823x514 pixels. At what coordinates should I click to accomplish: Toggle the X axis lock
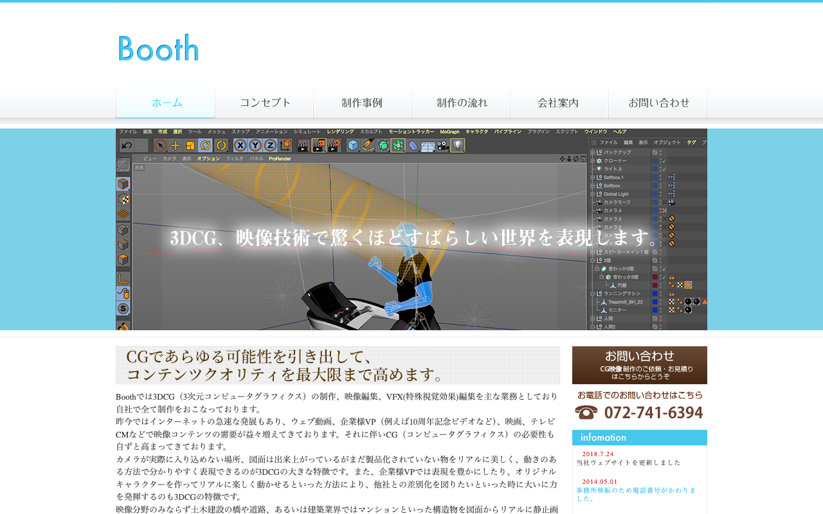(x=240, y=145)
